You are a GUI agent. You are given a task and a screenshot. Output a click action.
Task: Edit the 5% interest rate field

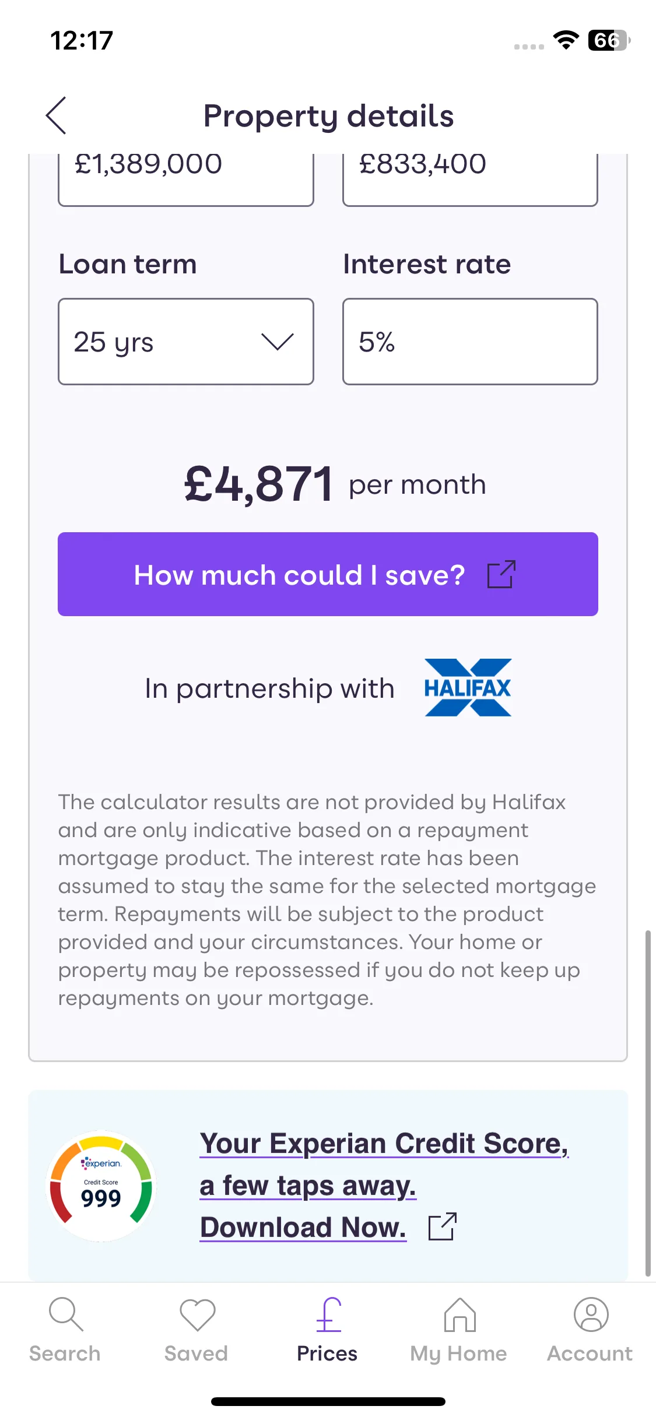(x=470, y=342)
